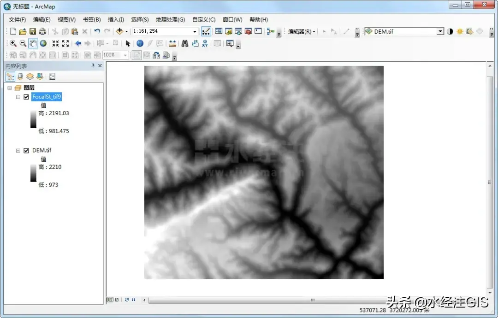The image size is (498, 318).
Task: Click the Find binoculars icon
Action: click(184, 43)
